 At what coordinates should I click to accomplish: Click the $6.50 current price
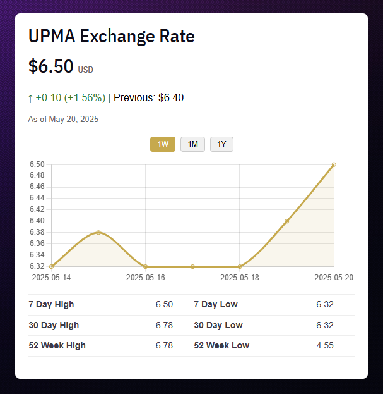click(51, 67)
